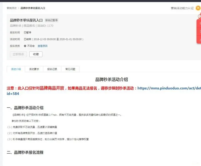Click the top icon in red sidebar
This screenshot has height=166, width=201.
pyautogui.click(x=200, y=23)
